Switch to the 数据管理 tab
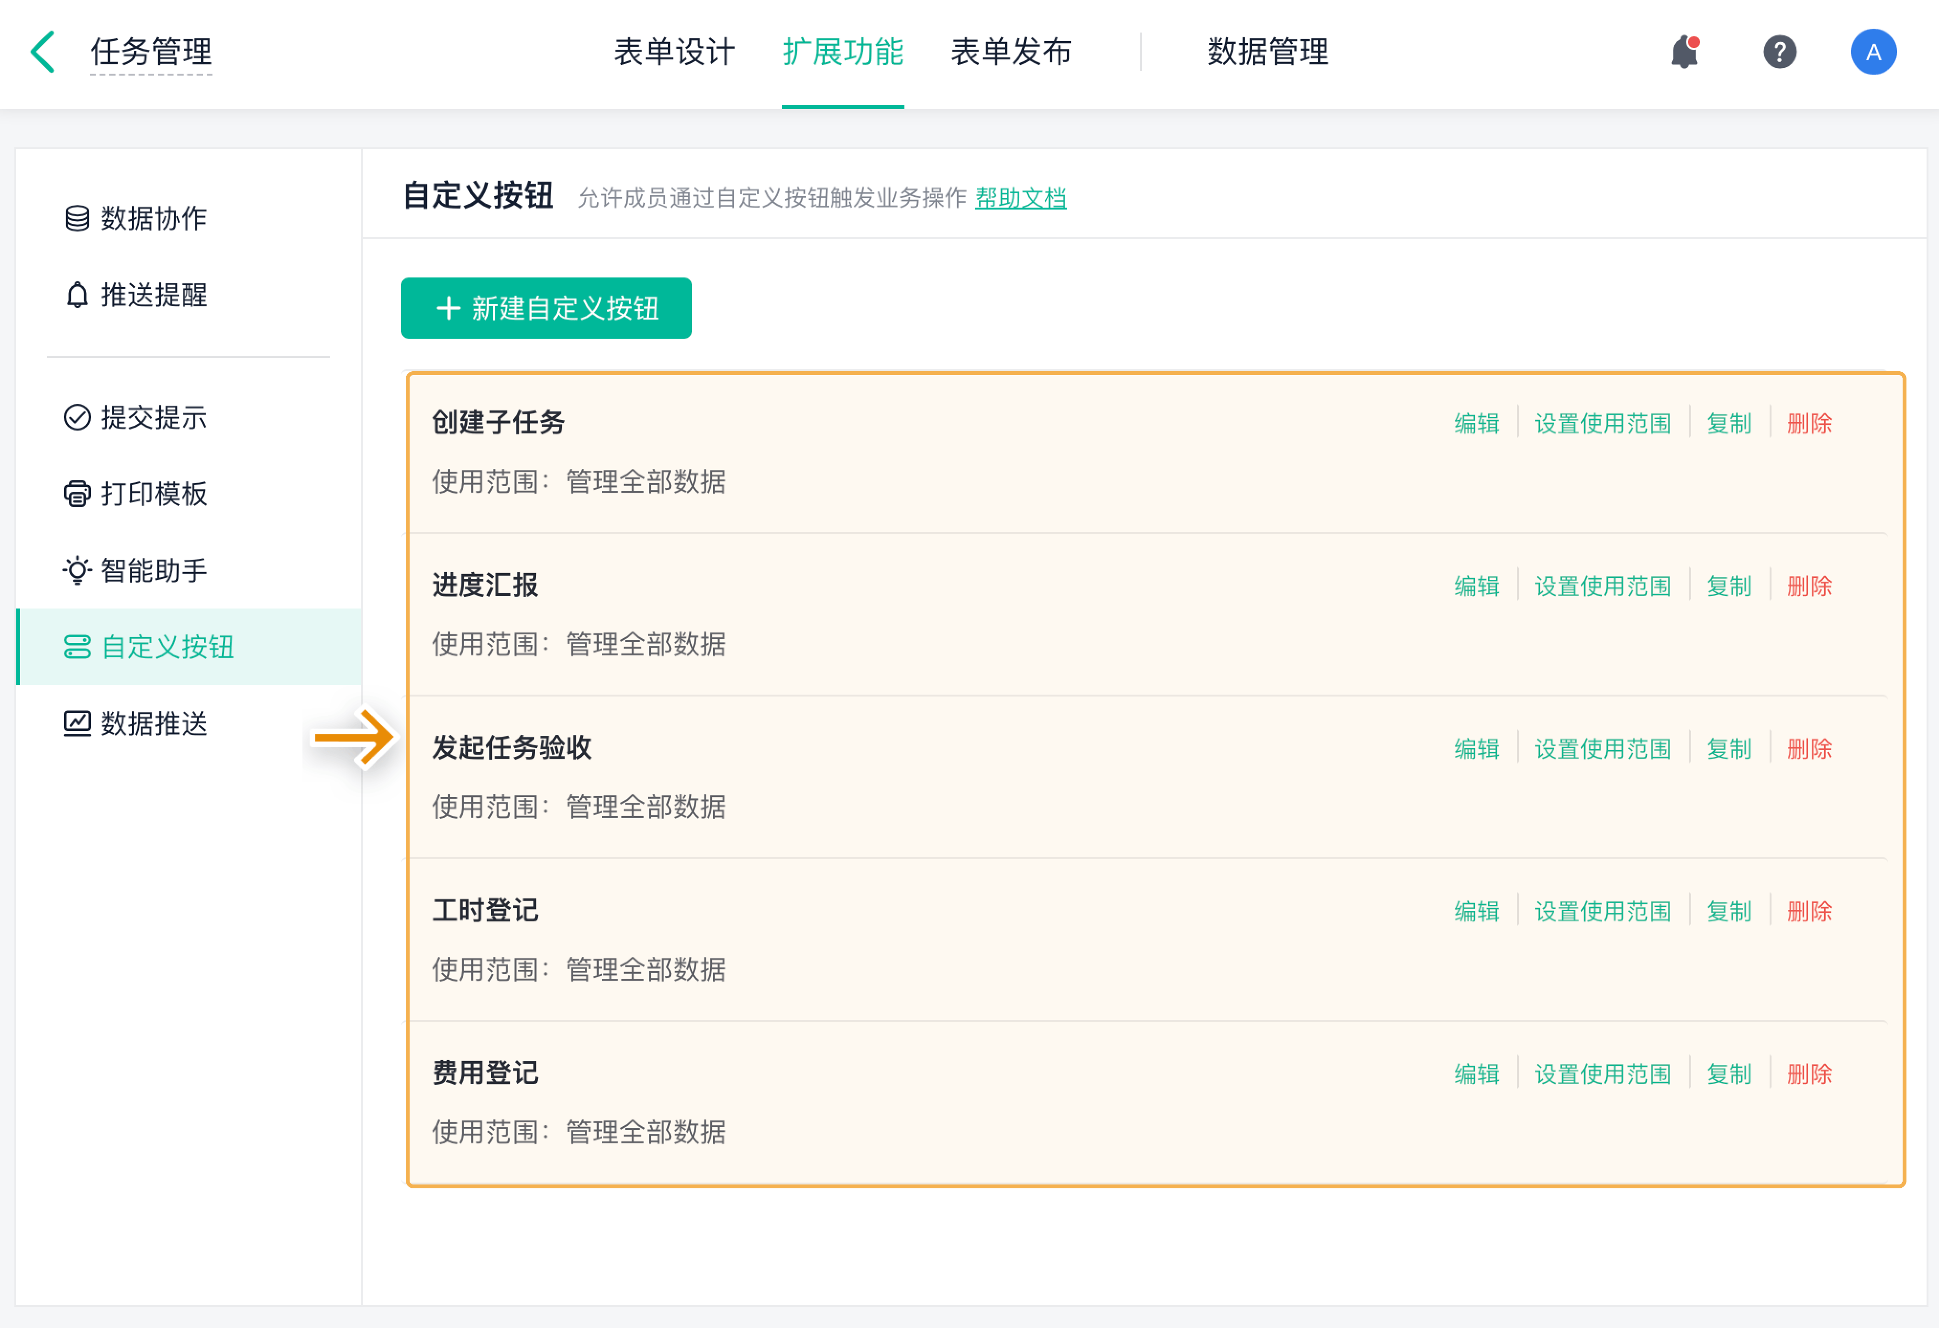The width and height of the screenshot is (1939, 1328). tap(1268, 52)
